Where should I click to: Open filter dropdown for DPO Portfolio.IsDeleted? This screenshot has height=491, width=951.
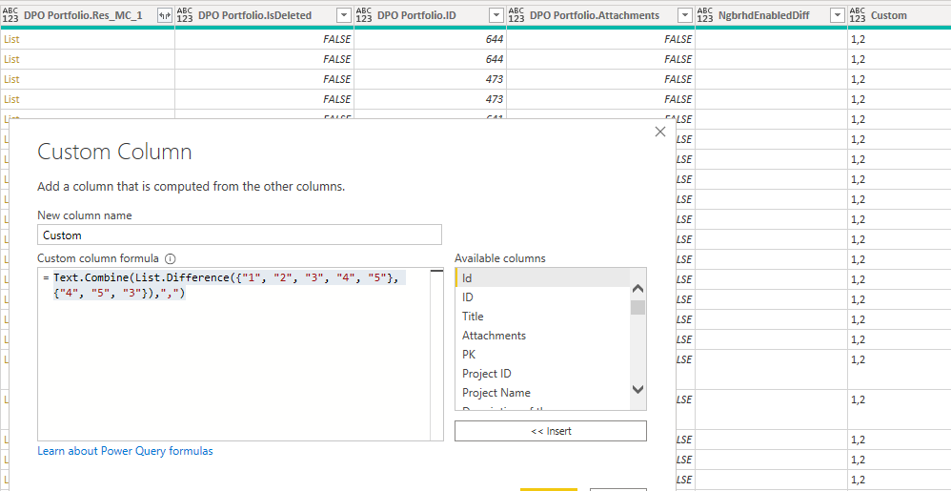pyautogui.click(x=344, y=16)
